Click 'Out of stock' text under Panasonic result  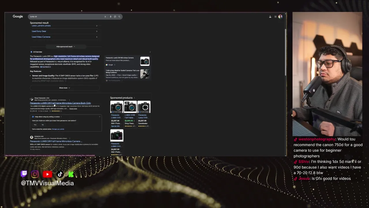click(x=44, y=111)
